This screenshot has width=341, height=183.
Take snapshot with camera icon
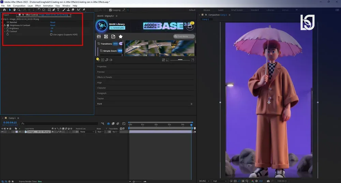pos(268,181)
